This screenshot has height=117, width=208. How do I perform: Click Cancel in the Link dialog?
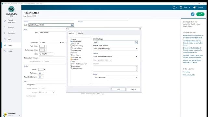(x=133, y=89)
